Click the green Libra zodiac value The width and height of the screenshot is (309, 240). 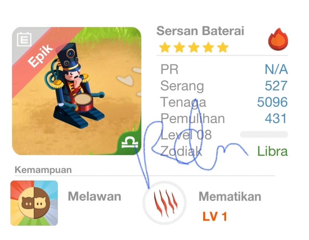pos(273,151)
